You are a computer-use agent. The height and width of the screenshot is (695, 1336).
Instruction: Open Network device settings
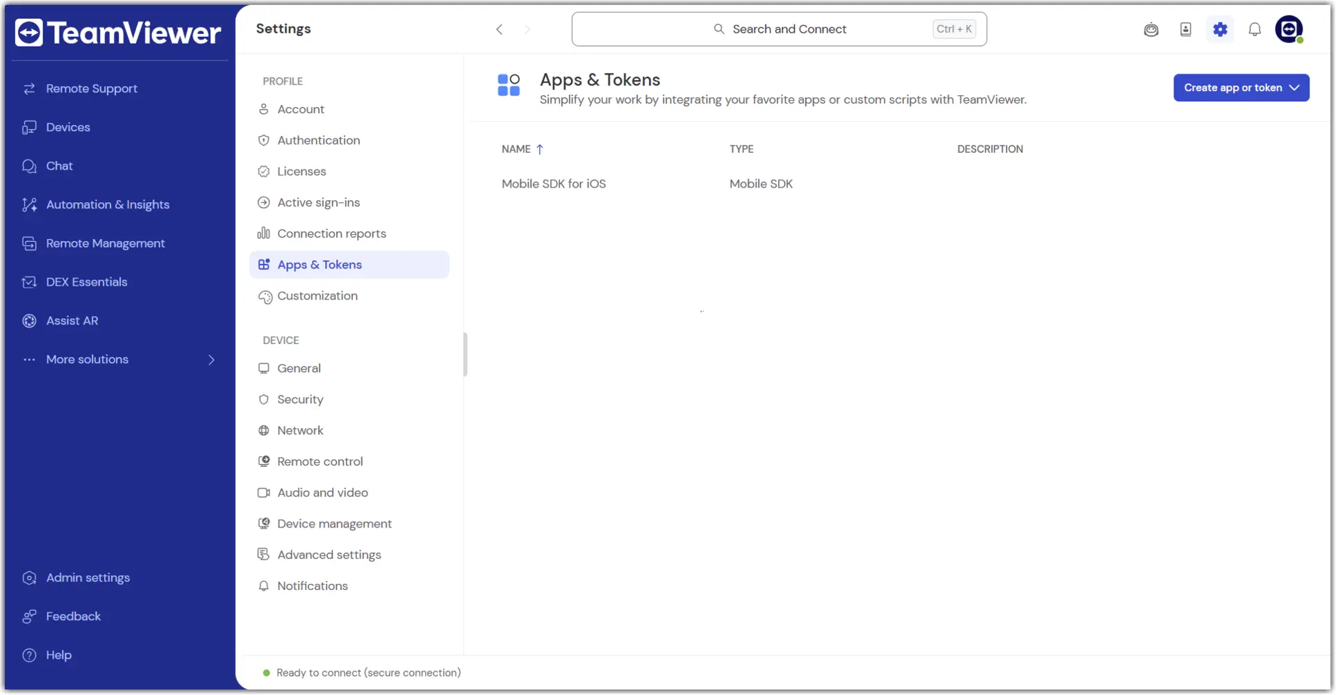pyautogui.click(x=349, y=431)
